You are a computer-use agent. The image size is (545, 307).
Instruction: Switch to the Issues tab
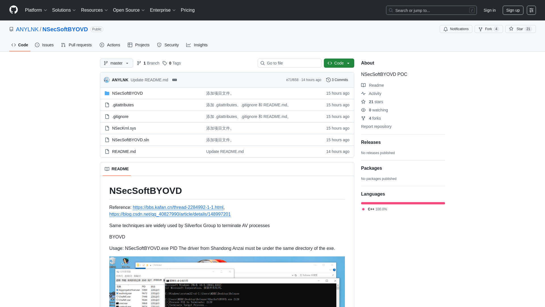44,45
